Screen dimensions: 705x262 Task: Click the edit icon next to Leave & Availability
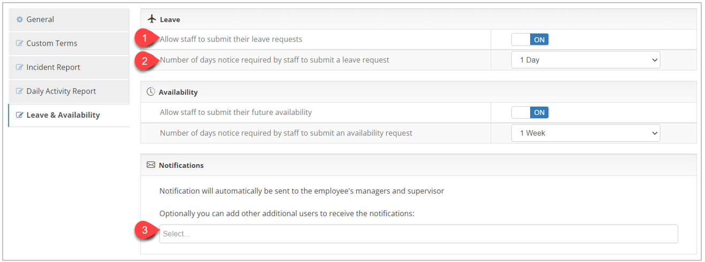(20, 115)
